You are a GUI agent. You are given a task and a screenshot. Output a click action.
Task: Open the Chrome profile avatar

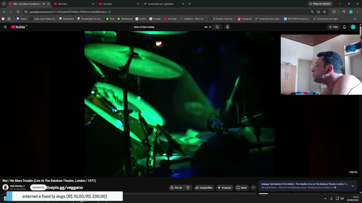coord(351,12)
